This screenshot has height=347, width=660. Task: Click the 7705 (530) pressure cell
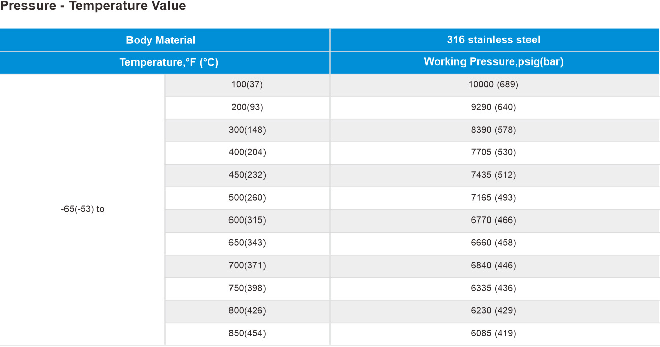coord(495,152)
